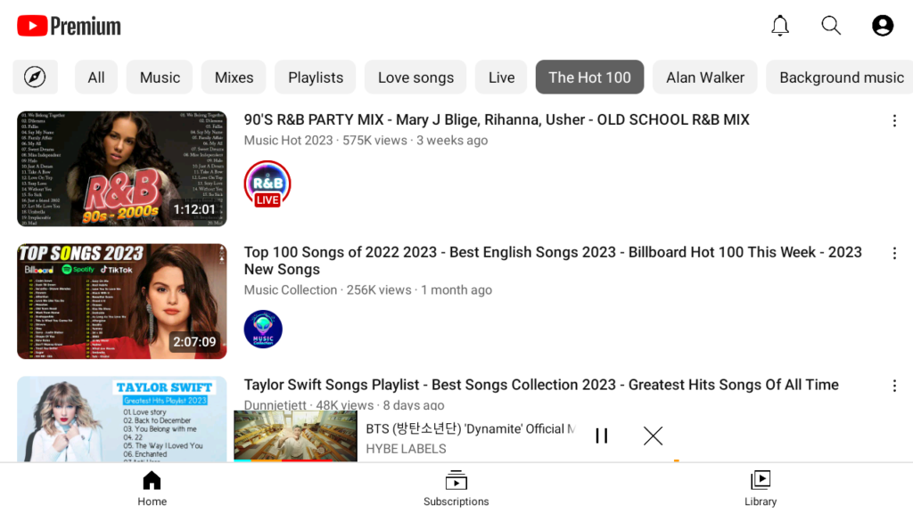Viewport: 913px width, 513px height.
Task: Select the All filter chip
Action: [96, 77]
